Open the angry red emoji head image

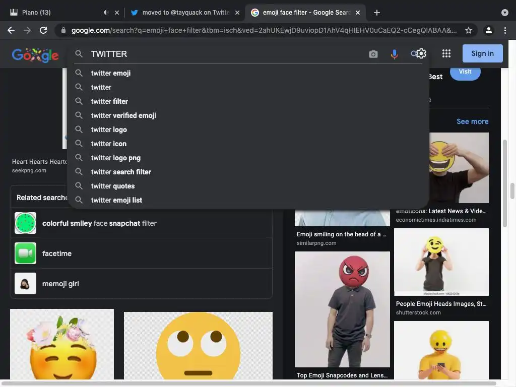(342, 309)
